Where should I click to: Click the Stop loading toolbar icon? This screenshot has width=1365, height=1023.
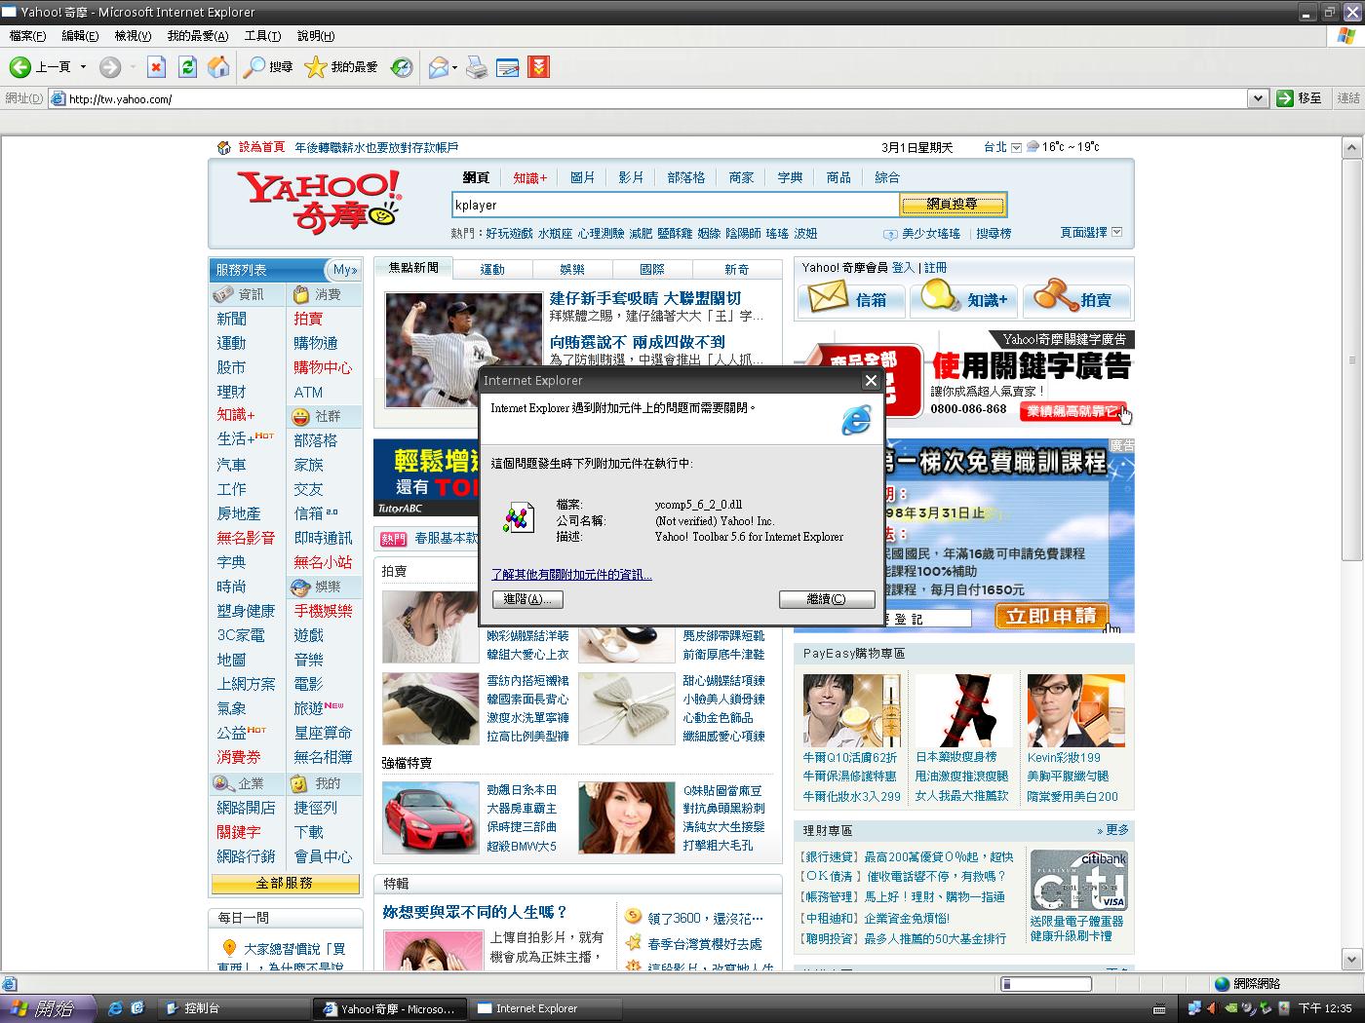pos(156,67)
